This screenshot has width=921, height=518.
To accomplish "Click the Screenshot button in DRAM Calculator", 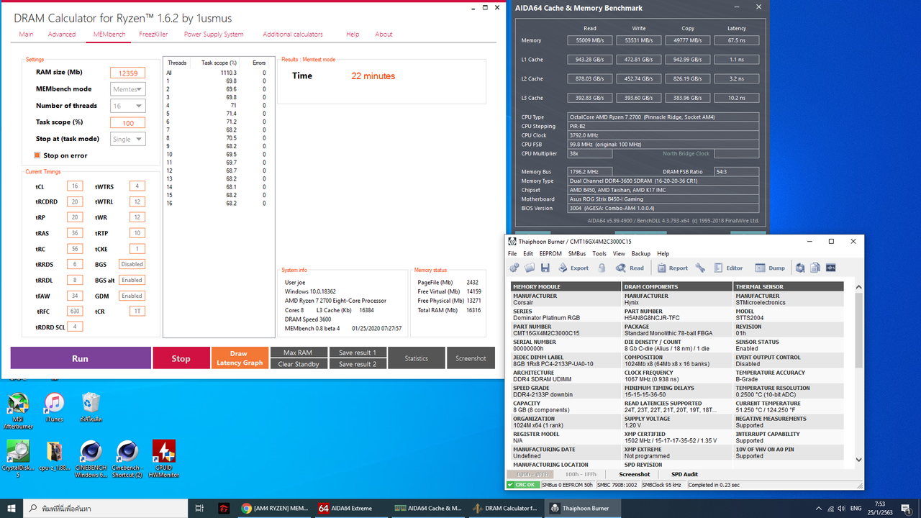I will (x=471, y=358).
